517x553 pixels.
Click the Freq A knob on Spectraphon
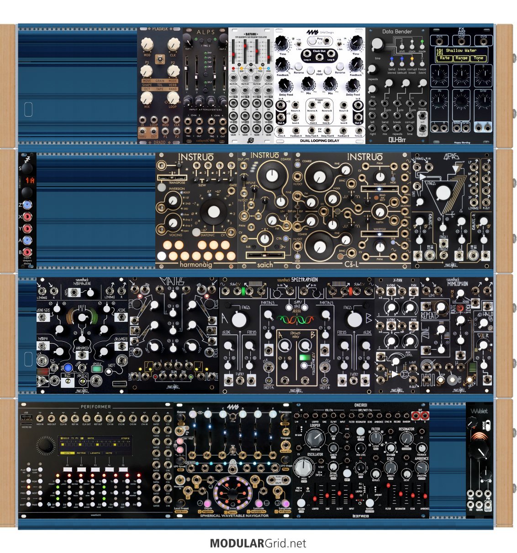click(238, 320)
